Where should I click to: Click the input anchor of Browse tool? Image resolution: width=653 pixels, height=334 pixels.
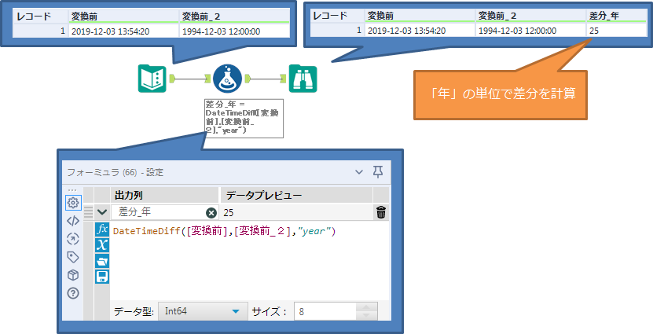tap(283, 78)
